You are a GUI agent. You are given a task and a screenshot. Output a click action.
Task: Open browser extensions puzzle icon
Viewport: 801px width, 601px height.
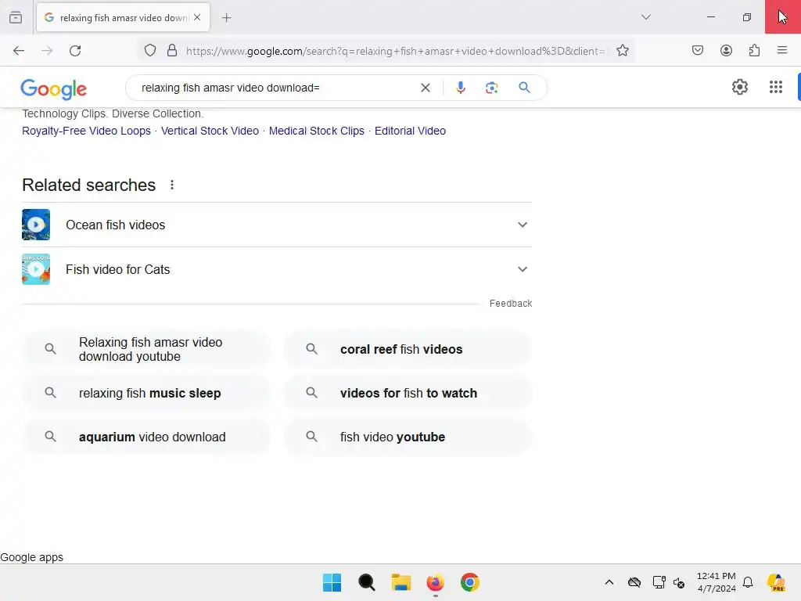pos(754,50)
